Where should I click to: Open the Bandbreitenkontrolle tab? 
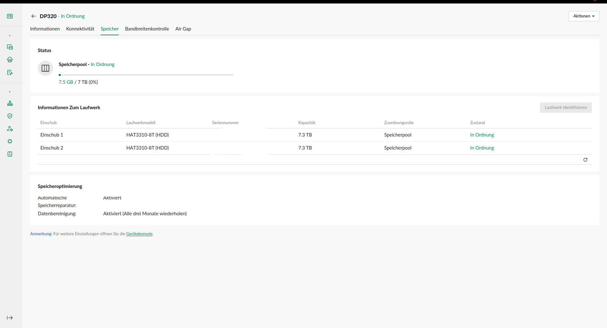click(147, 29)
